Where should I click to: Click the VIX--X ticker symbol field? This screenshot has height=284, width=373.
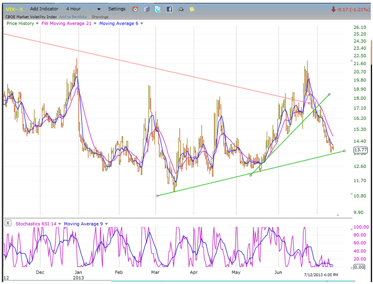click(13, 9)
